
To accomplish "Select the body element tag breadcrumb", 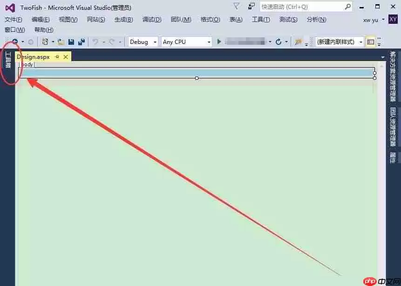I will tap(27, 64).
